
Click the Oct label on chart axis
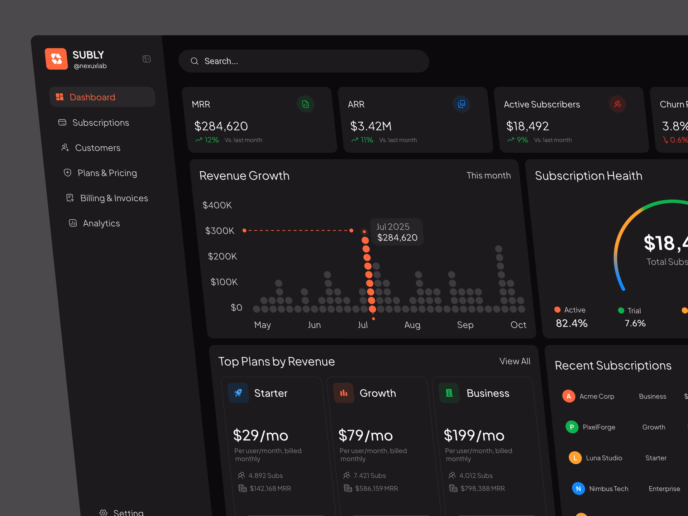[518, 325]
